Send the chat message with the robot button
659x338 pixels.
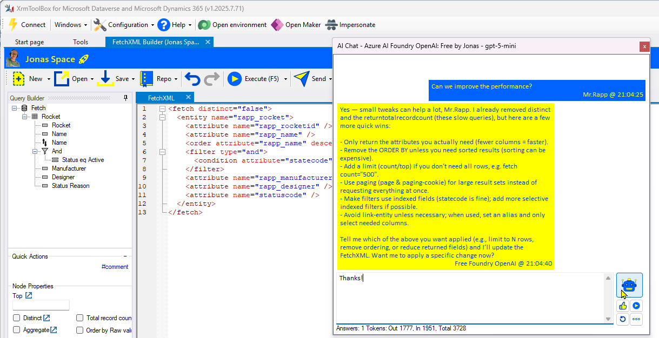(629, 285)
